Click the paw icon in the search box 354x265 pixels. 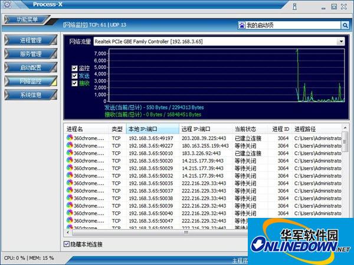[x=242, y=25]
